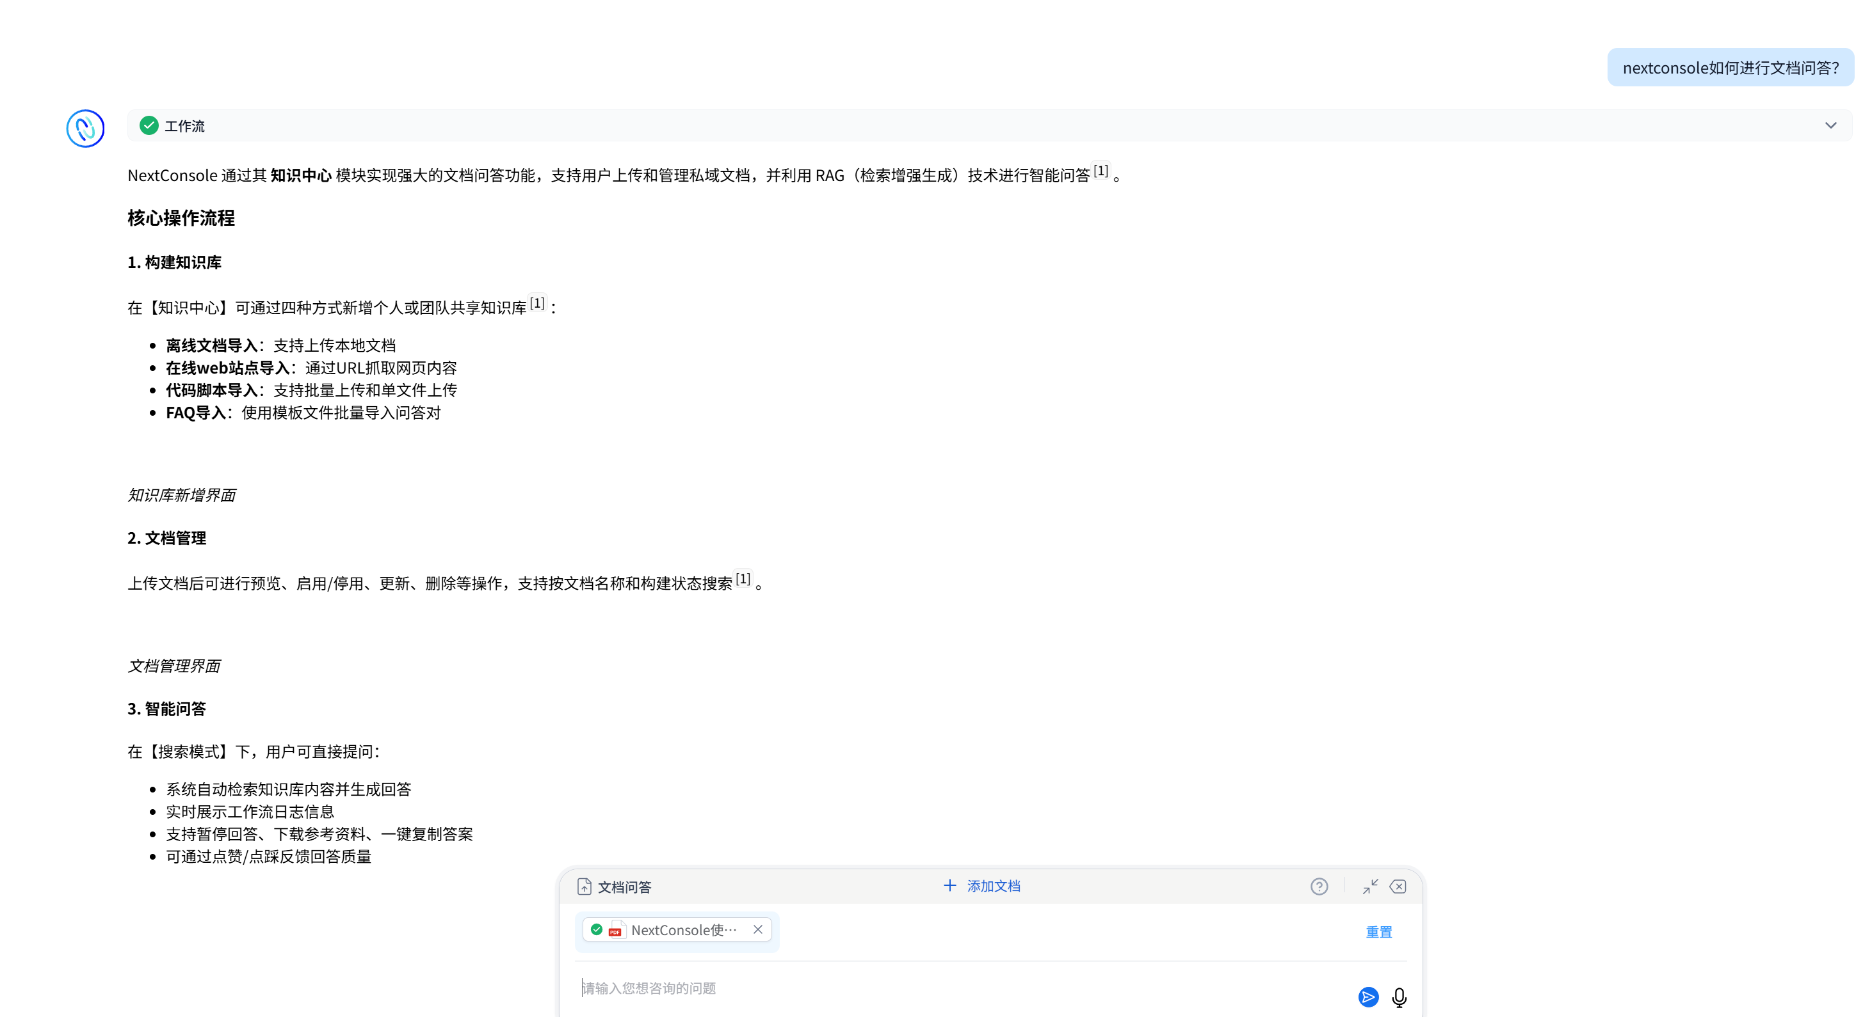
Task: Click the user question message bubble
Action: (1730, 68)
